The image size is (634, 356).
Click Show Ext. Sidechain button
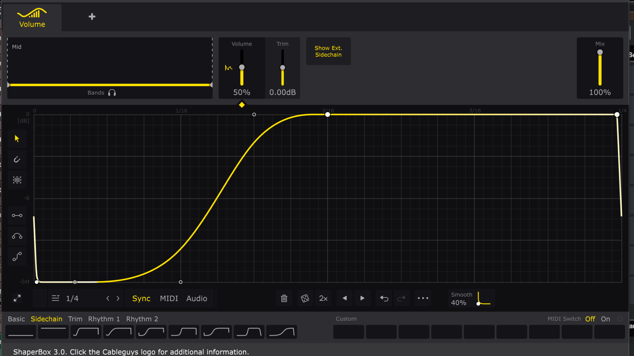coord(328,51)
